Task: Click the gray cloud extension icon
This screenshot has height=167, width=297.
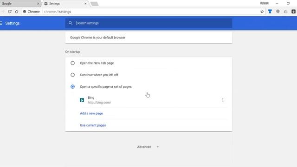Action: (x=286, y=12)
